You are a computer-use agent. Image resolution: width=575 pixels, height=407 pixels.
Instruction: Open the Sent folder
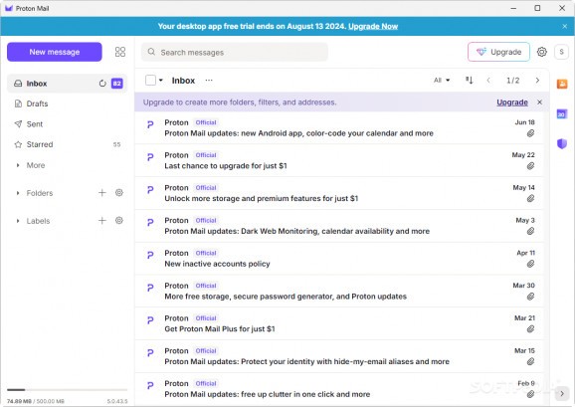coord(67,124)
